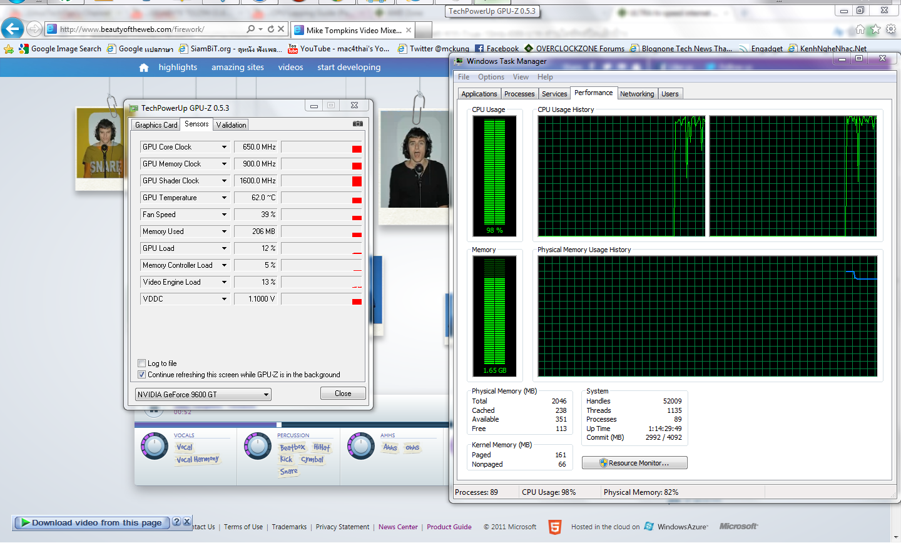Click the Vocals volume knob
901x543 pixels.
click(155, 445)
